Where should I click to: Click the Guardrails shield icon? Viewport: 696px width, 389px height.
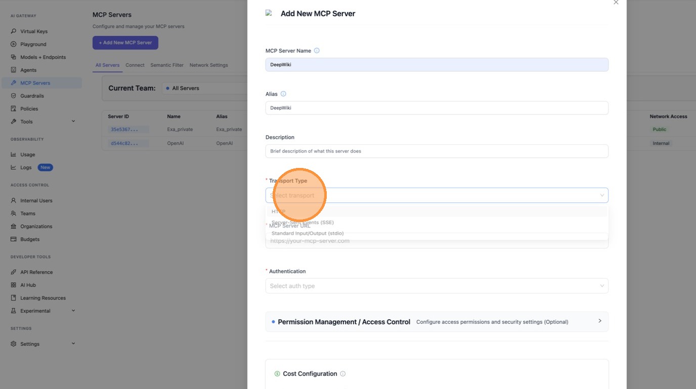point(14,96)
